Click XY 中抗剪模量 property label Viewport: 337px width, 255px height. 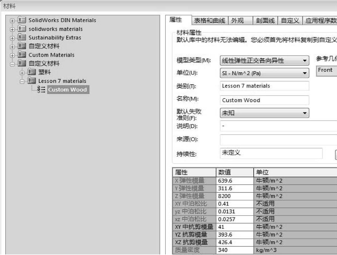(x=194, y=227)
